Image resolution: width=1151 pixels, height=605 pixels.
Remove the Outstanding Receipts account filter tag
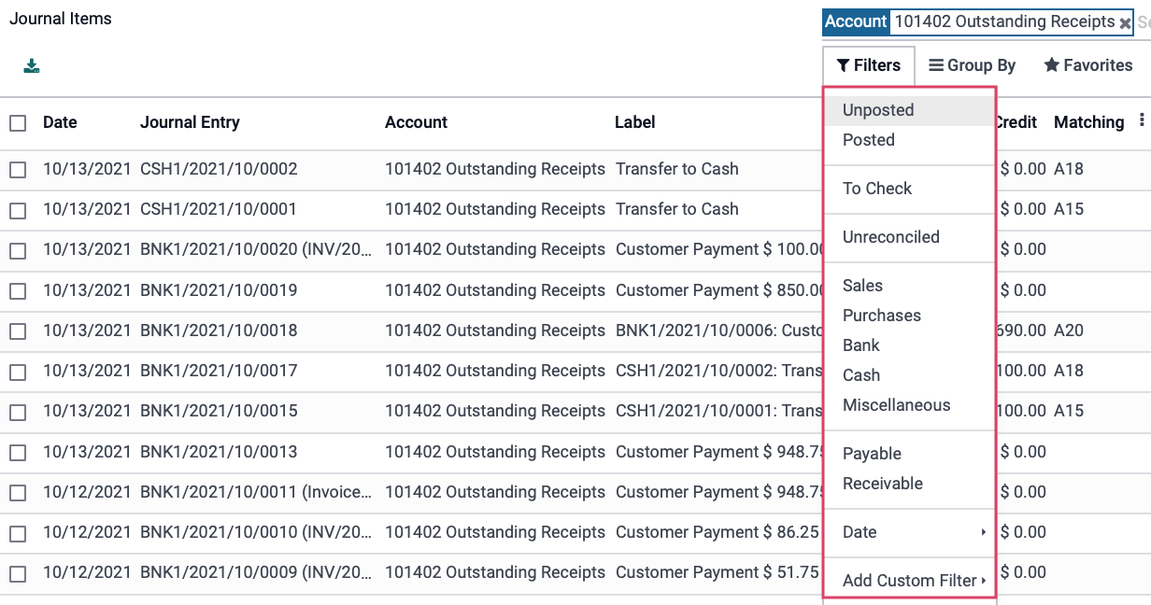click(x=1126, y=23)
